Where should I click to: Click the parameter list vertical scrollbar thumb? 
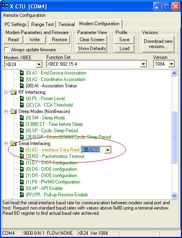pos(174,137)
